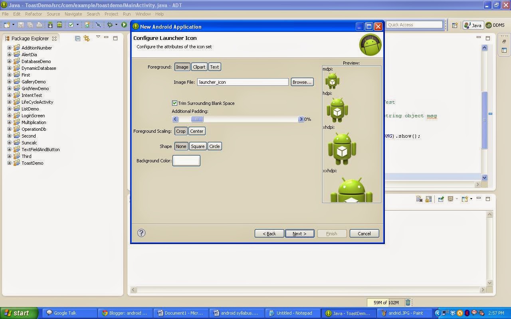The height and width of the screenshot is (319, 511).
Task: Open the Open Console dropdown arrow
Action: [471, 199]
